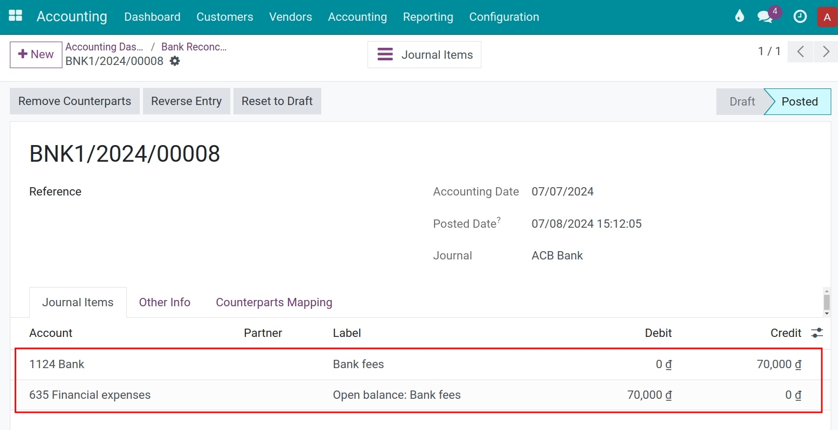Image resolution: width=838 pixels, height=430 pixels.
Task: Go back to Bank Reconciliation breadcrumb
Action: [x=194, y=47]
